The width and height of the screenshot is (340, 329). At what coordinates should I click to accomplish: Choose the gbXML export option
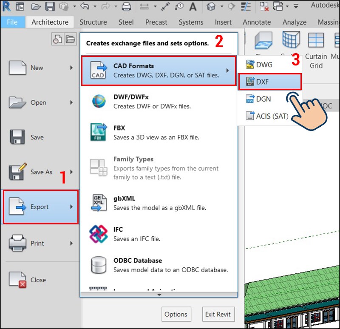tap(159, 203)
